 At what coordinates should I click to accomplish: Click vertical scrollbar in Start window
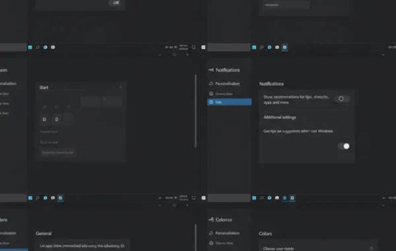click(x=195, y=111)
